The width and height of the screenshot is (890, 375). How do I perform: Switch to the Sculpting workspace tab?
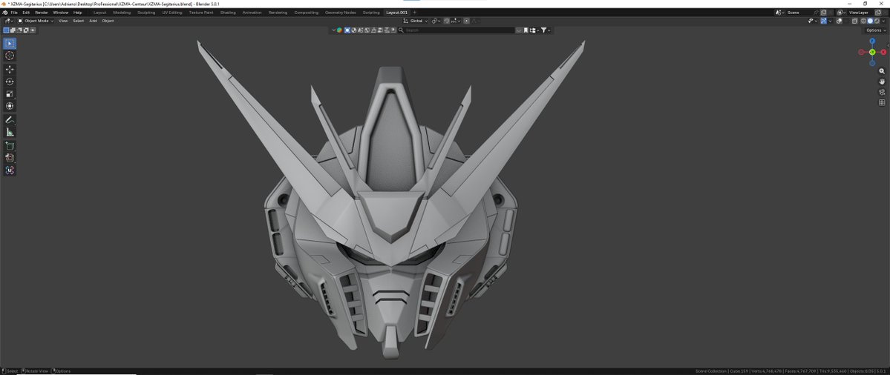(x=146, y=13)
